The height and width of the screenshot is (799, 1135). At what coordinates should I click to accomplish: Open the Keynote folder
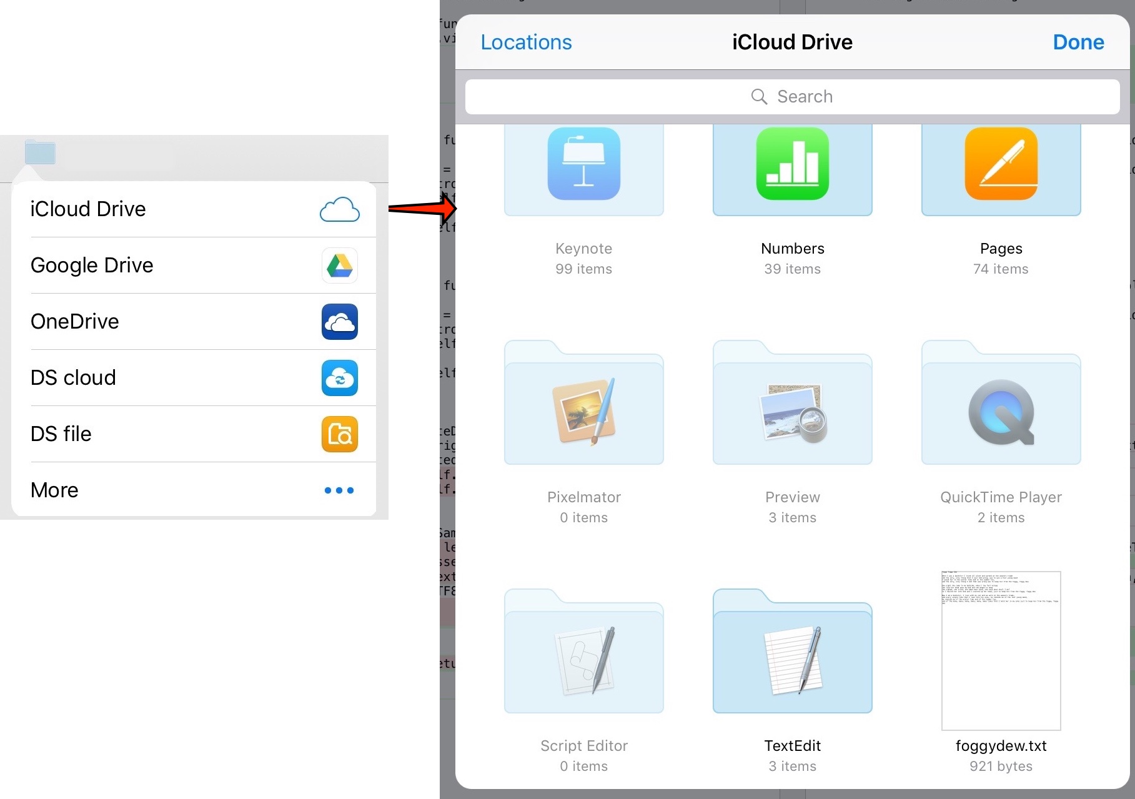click(583, 170)
